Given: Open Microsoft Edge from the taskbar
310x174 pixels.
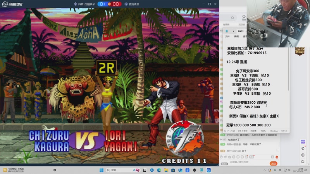Looking at the screenshot, I should [159, 170].
